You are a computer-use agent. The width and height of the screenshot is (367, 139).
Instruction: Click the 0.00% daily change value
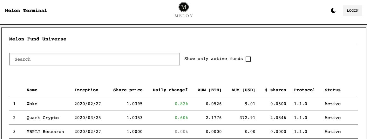[181, 132]
